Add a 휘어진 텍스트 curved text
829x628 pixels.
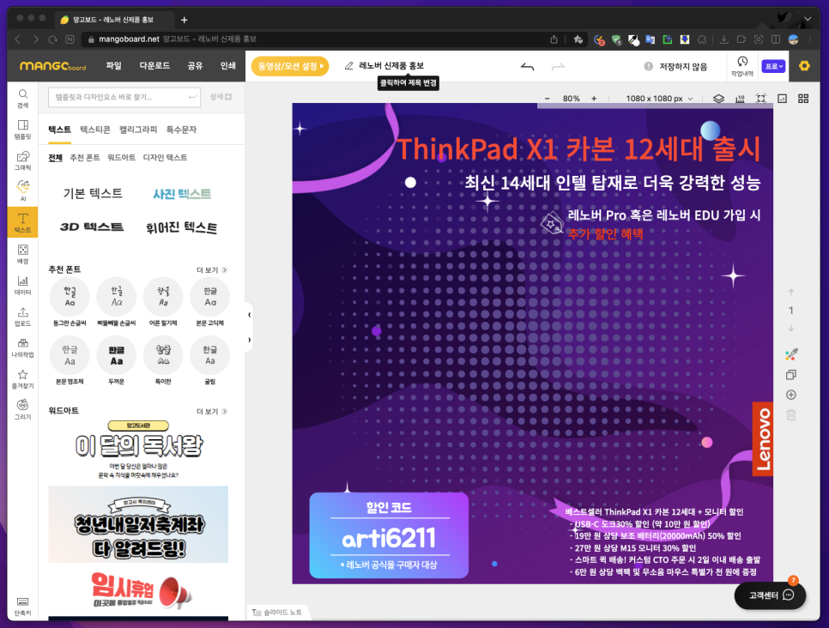point(181,227)
